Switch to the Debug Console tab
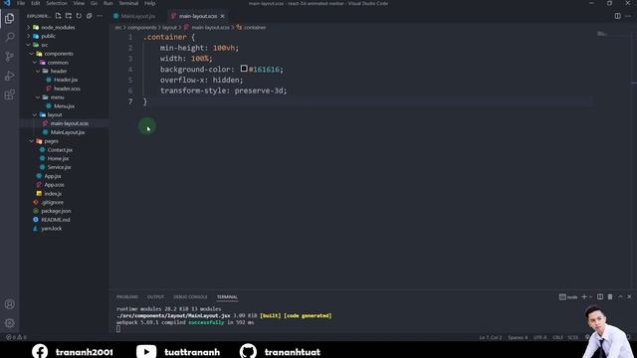 point(190,297)
